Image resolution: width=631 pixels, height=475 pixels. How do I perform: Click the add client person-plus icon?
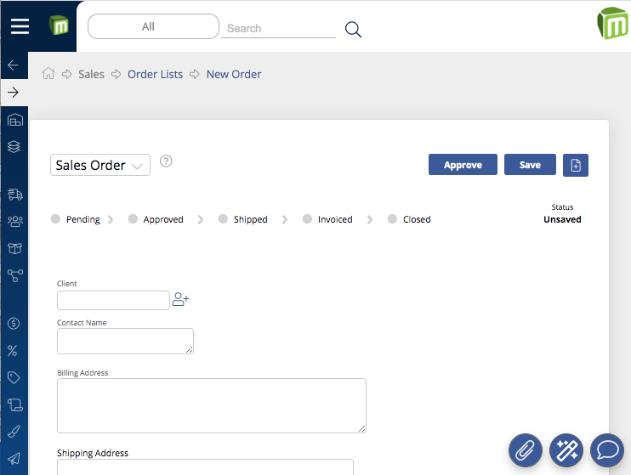pos(180,299)
